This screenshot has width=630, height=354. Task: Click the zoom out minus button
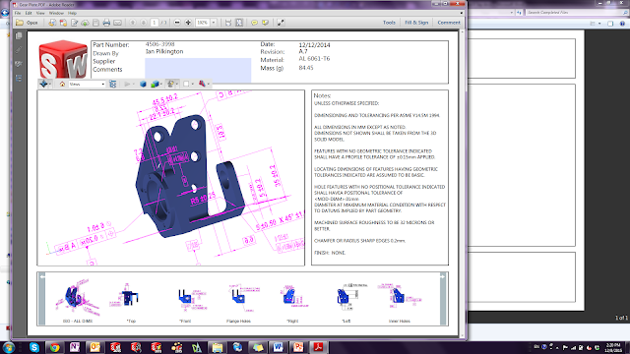click(177, 23)
